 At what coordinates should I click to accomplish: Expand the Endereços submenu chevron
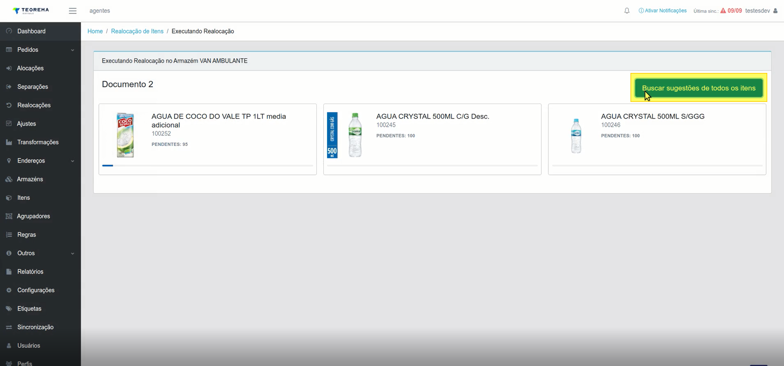click(73, 161)
